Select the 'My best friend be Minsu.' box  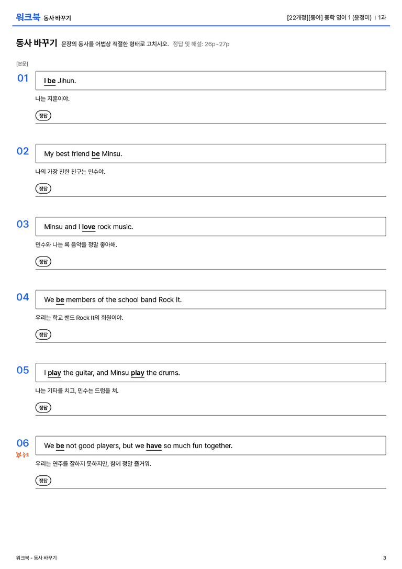(211, 153)
